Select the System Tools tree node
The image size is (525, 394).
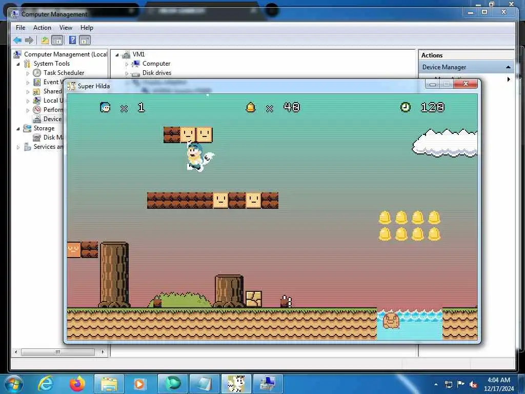coord(52,64)
